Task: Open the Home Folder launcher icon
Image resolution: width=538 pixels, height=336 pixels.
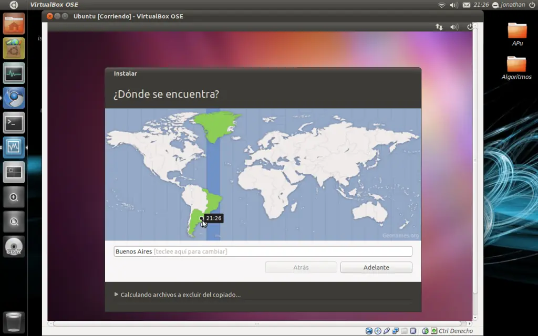Action: click(14, 24)
